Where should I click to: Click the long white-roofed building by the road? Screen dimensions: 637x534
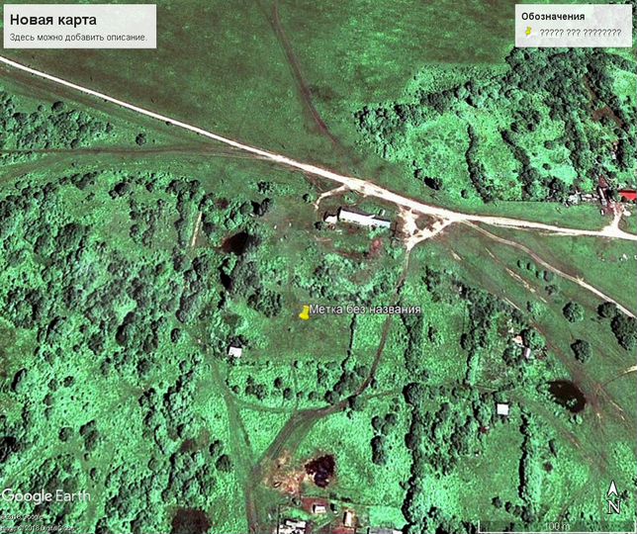click(x=363, y=218)
